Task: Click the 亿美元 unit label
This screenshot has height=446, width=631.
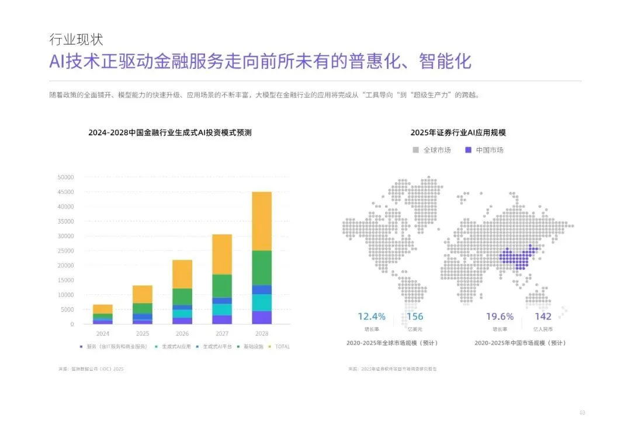Action: pyautogui.click(x=415, y=329)
